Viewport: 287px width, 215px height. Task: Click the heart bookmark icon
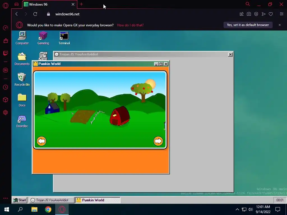pos(271,14)
